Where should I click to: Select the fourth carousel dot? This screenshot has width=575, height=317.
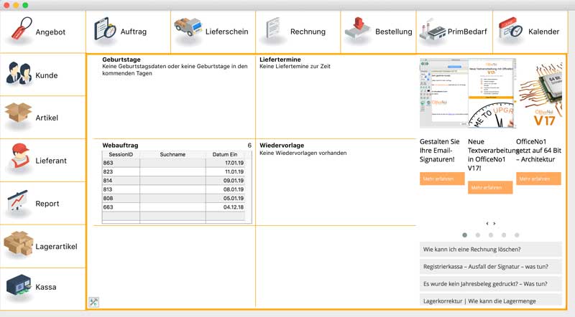point(504,235)
